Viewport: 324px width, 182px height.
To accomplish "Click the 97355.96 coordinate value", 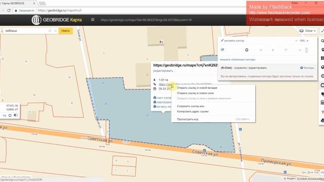I will [x=12, y=106].
